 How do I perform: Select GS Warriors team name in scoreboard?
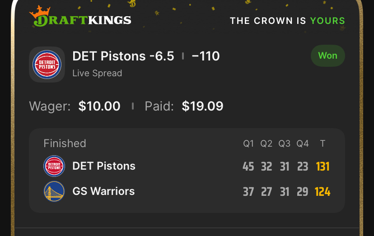103,191
